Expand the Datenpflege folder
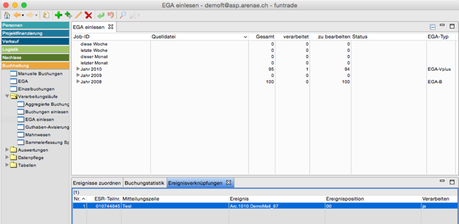This screenshot has height=224, width=459. point(7,157)
